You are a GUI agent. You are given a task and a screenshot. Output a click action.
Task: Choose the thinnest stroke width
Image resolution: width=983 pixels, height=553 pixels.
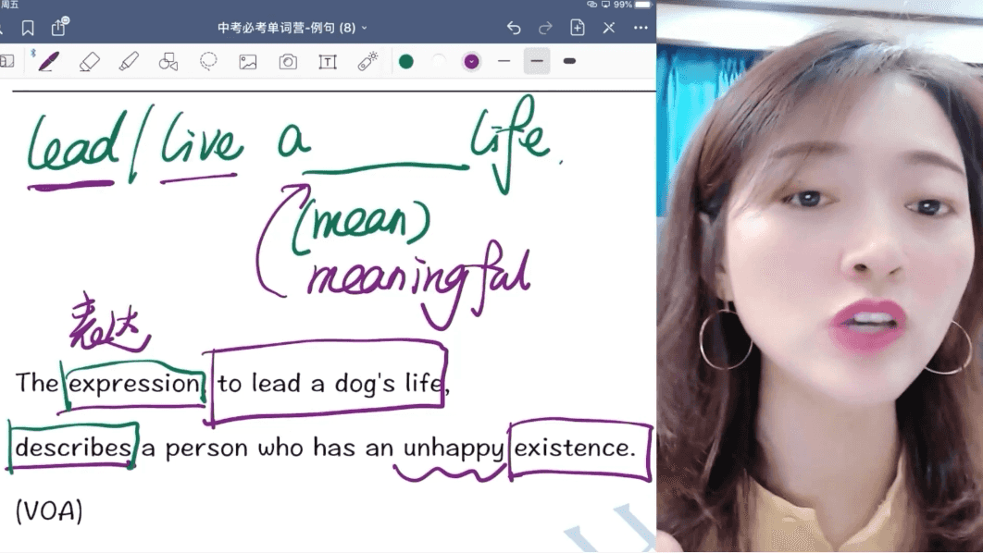(x=504, y=62)
